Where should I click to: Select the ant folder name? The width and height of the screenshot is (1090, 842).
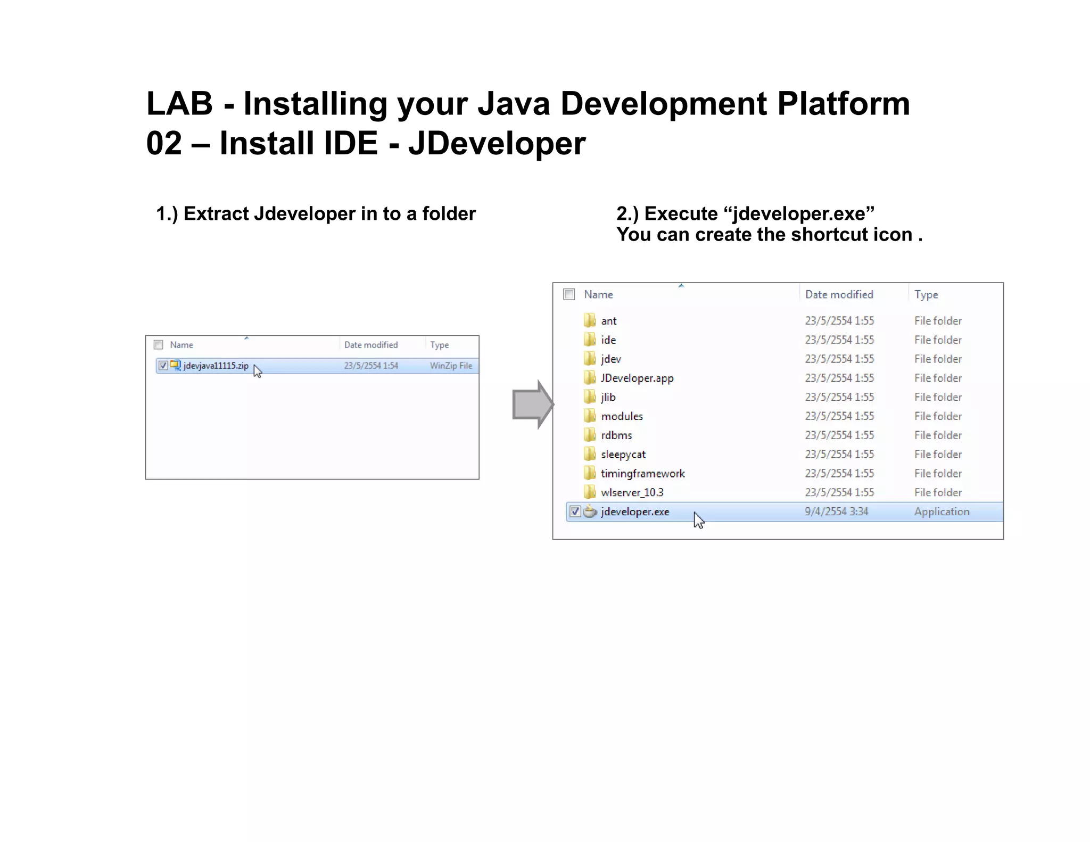click(x=609, y=321)
